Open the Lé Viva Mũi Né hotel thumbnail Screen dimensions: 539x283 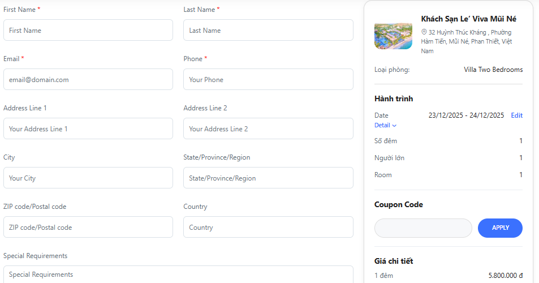[393, 36]
